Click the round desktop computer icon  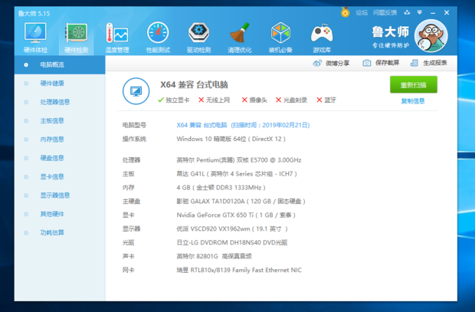[x=136, y=91]
